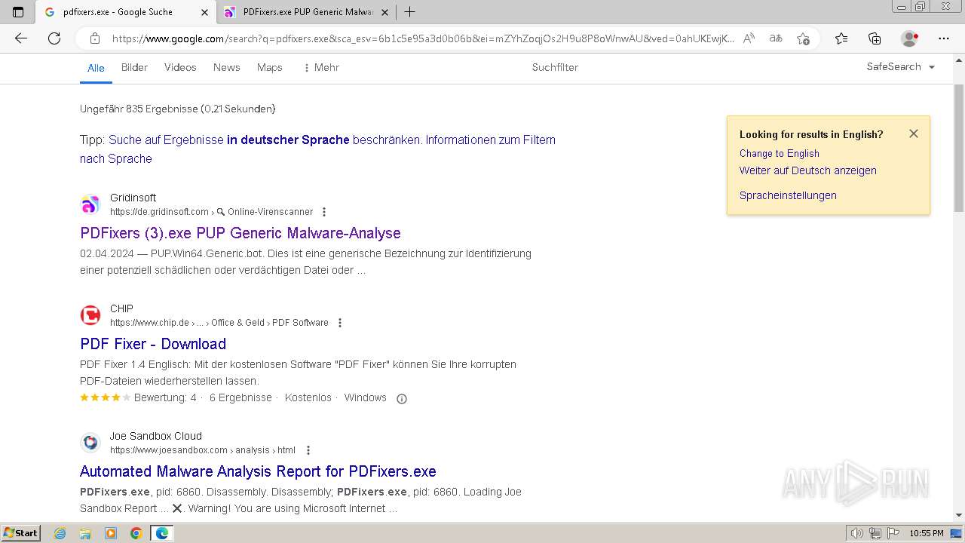Switch to News results
This screenshot has height=543, width=965.
point(226,67)
